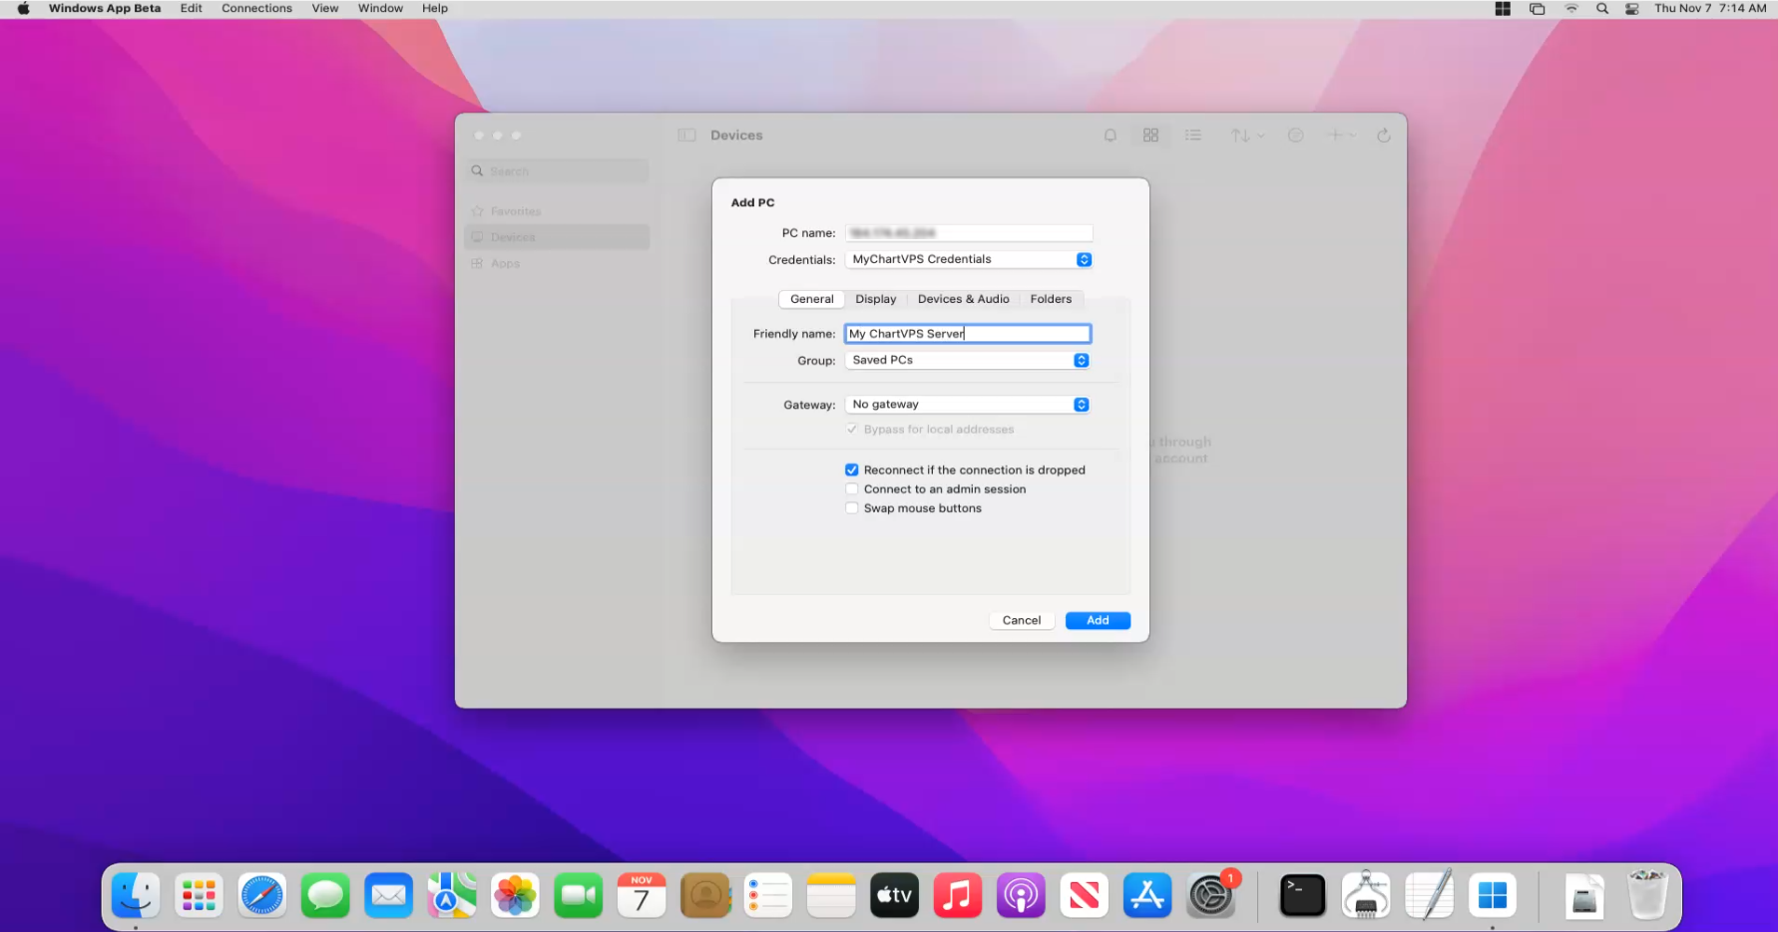The image size is (1778, 932).
Task: Open Terminal from the dock
Action: [1302, 895]
